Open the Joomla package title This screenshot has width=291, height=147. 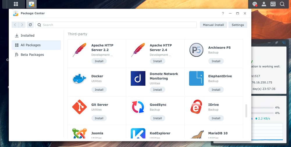[x=97, y=133]
